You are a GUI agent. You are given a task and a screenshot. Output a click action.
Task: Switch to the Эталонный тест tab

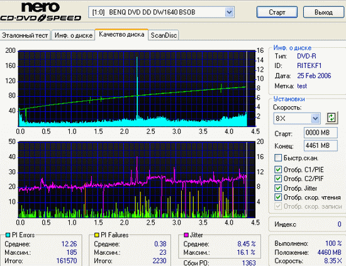(x=25, y=35)
